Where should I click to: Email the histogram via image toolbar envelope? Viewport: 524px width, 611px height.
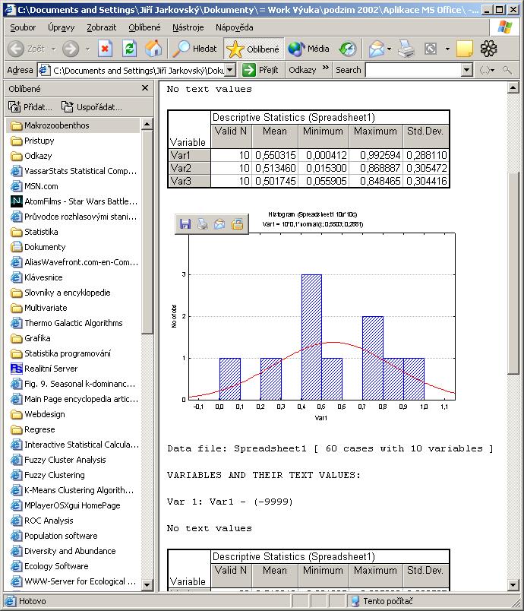tap(219, 224)
